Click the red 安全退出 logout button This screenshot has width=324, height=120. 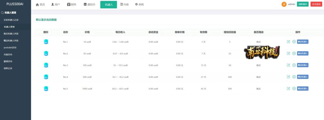[316, 4]
